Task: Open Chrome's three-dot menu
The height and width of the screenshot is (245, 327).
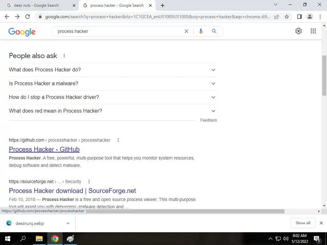Action: [320, 17]
